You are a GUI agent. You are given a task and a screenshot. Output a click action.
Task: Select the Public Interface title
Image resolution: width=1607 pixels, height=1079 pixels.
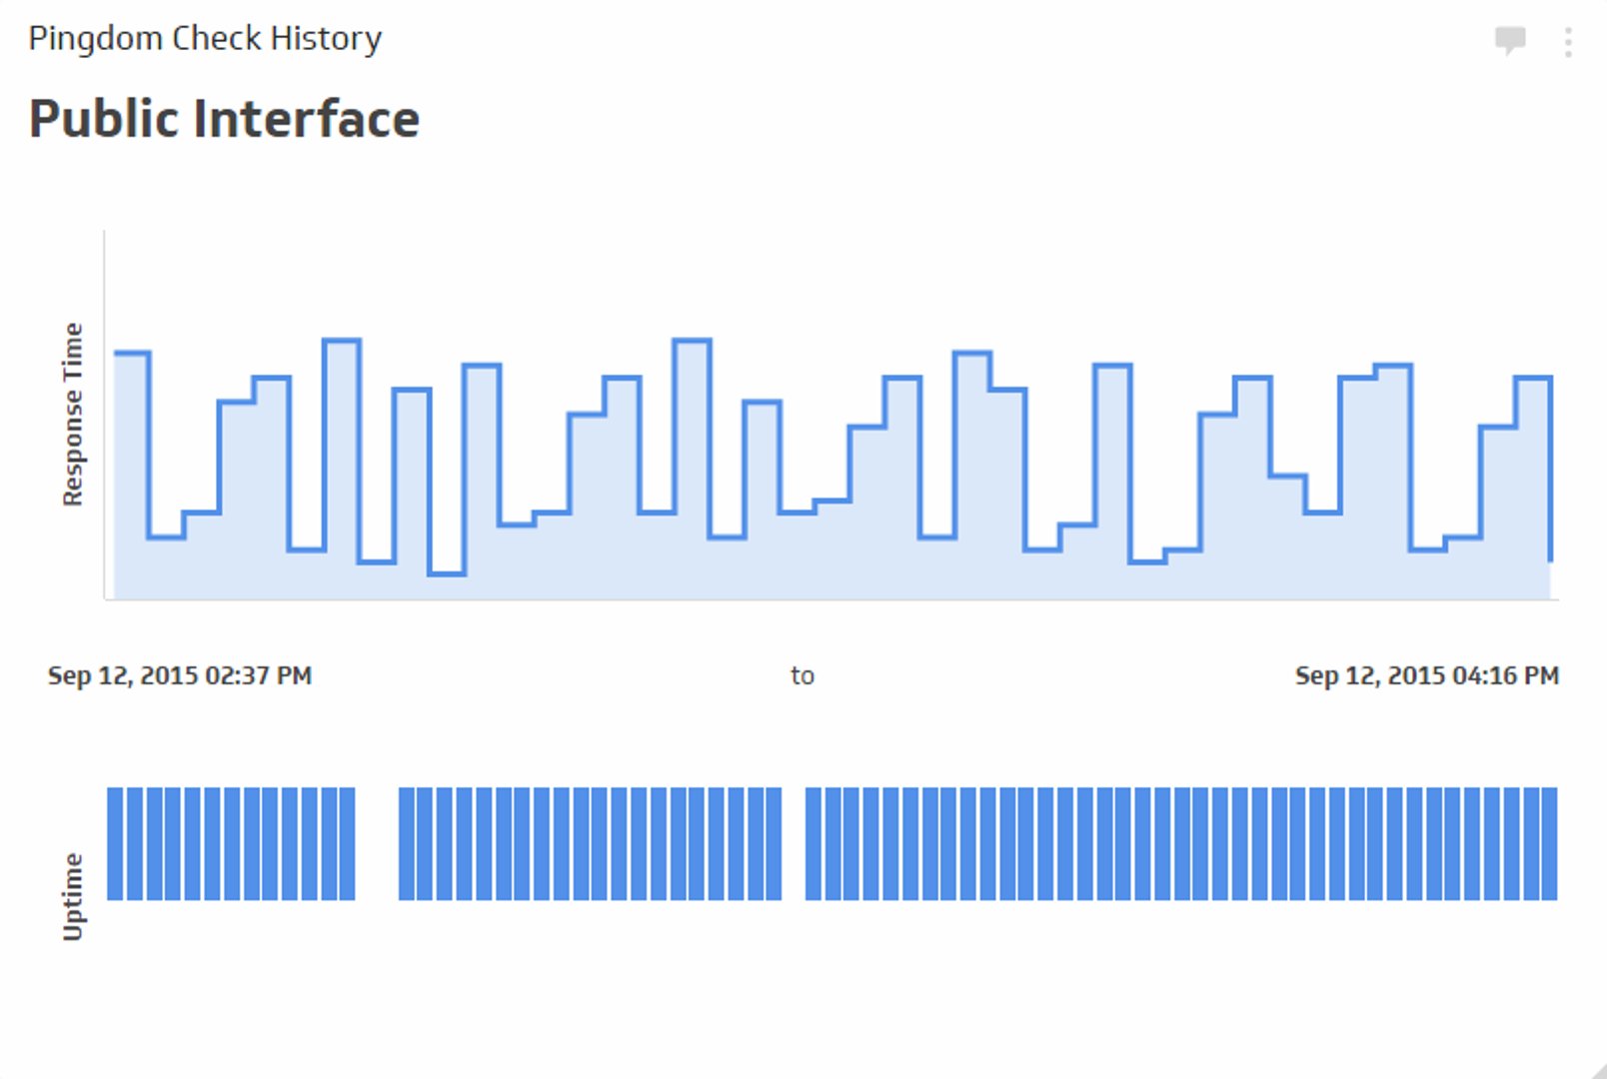(224, 117)
